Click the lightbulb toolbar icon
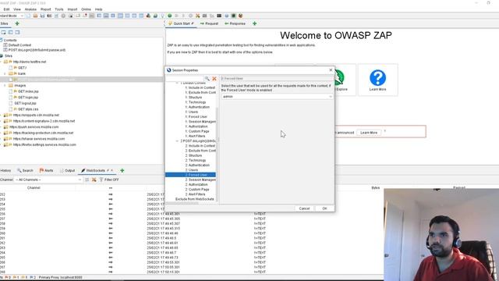The height and width of the screenshot is (281, 499). click(162, 16)
